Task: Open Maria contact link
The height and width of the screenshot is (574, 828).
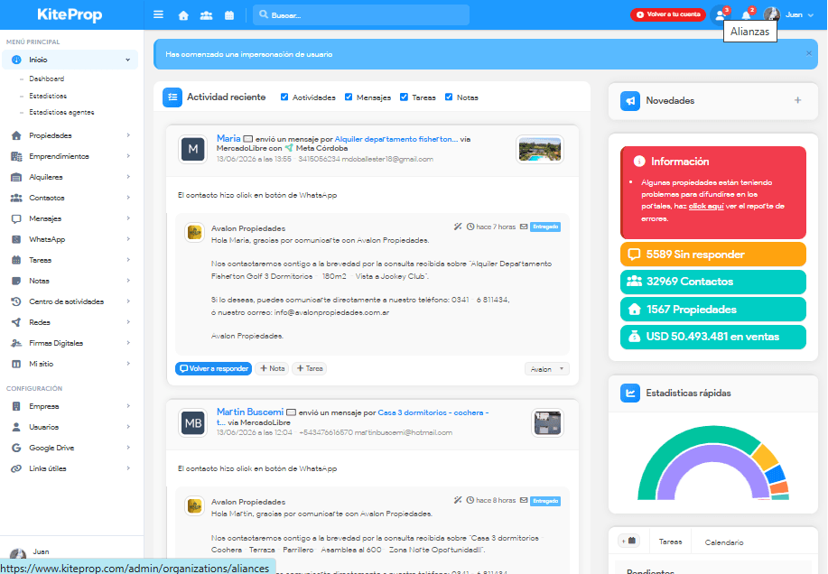Action: click(x=228, y=138)
